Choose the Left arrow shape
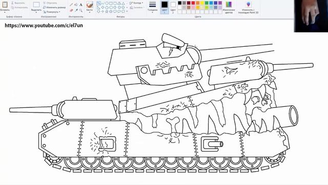328x185 pixels. point(119,7)
